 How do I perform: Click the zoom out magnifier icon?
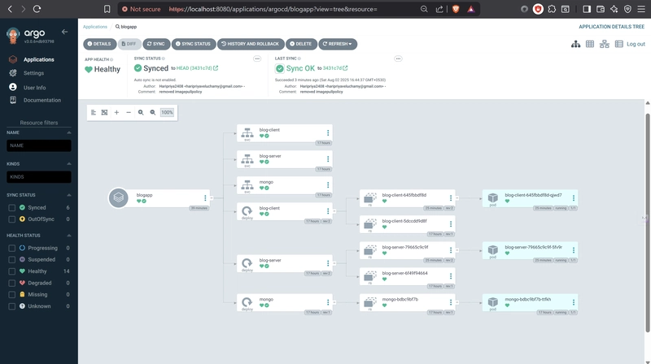[x=152, y=112]
